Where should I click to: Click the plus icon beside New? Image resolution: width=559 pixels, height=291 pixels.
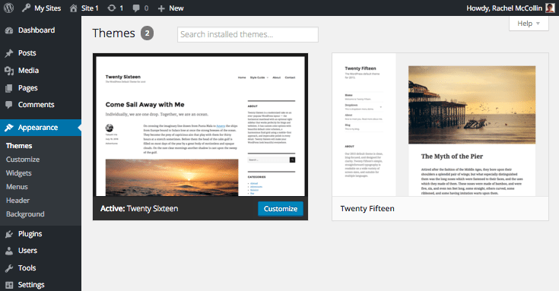pos(161,8)
